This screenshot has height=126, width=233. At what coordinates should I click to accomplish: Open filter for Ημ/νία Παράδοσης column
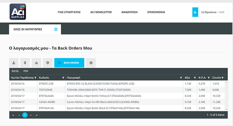pos(35,78)
